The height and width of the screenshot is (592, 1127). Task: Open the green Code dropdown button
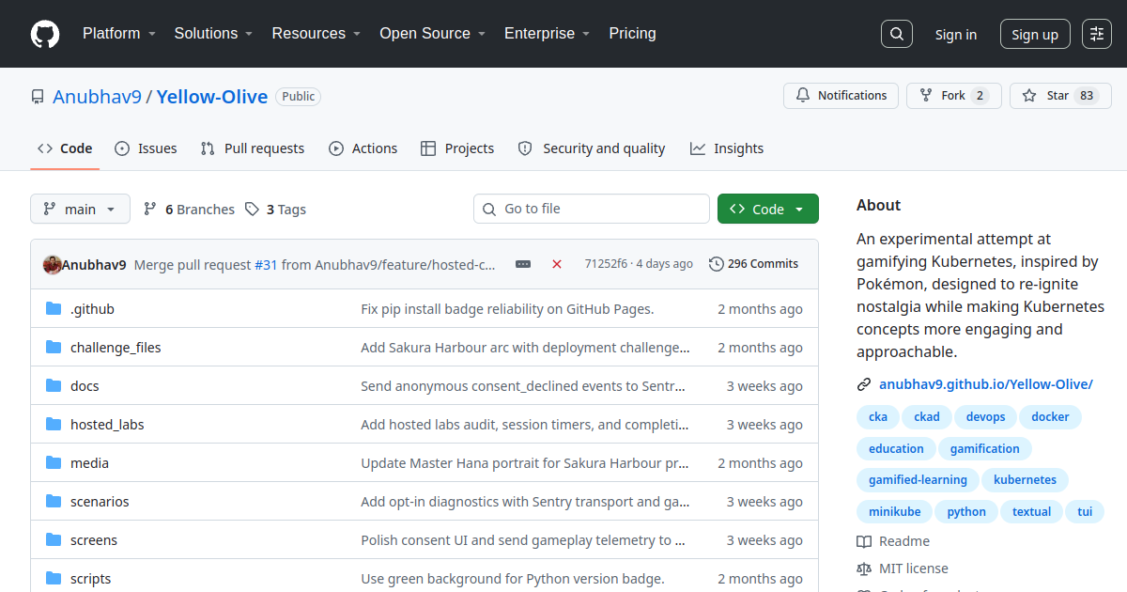tap(768, 209)
